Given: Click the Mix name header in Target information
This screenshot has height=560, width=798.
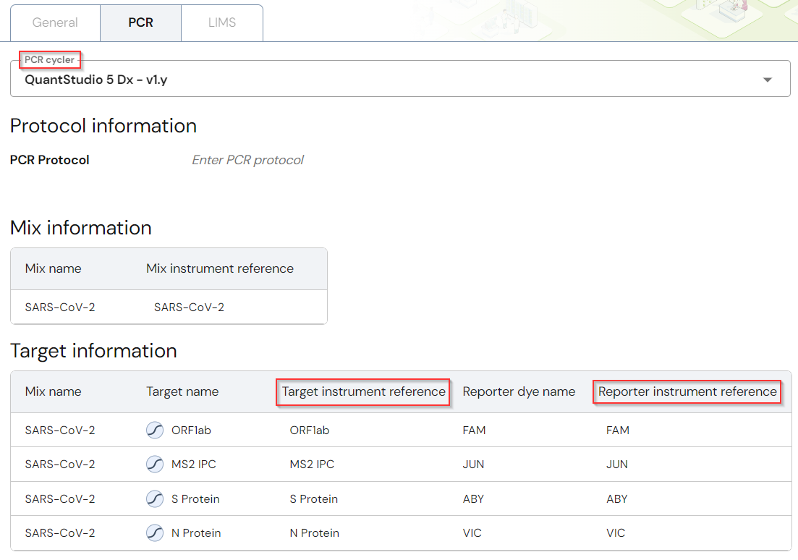Looking at the screenshot, I should (x=54, y=391).
